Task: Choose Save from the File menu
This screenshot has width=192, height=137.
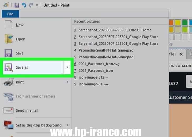Action: (x=20, y=53)
